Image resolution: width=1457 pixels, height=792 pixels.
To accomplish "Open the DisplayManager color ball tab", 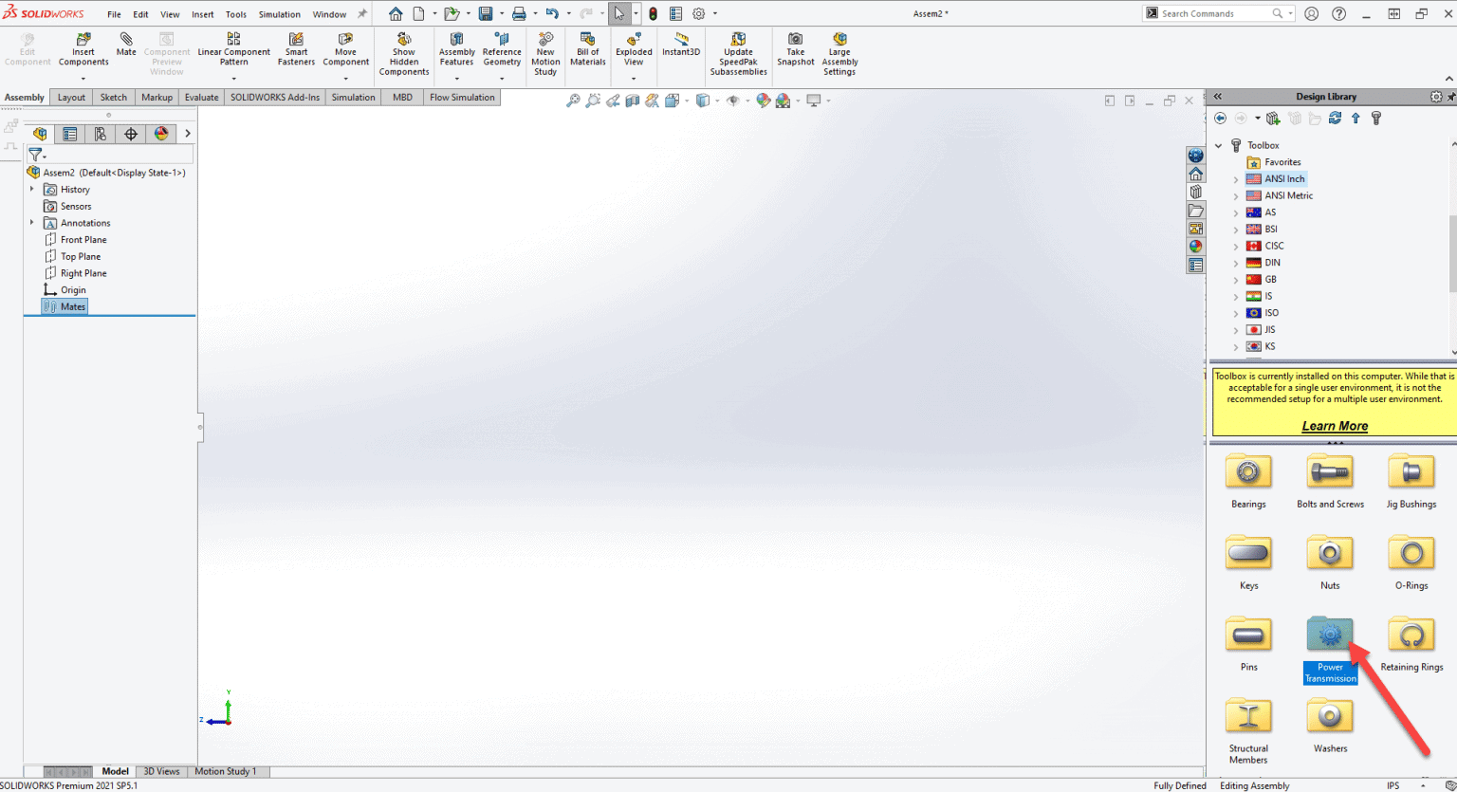I will pyautogui.click(x=161, y=134).
